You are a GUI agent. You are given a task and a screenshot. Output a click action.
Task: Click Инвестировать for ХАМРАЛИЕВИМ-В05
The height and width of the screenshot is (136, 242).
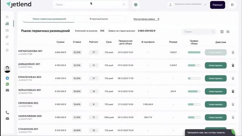(x=216, y=117)
